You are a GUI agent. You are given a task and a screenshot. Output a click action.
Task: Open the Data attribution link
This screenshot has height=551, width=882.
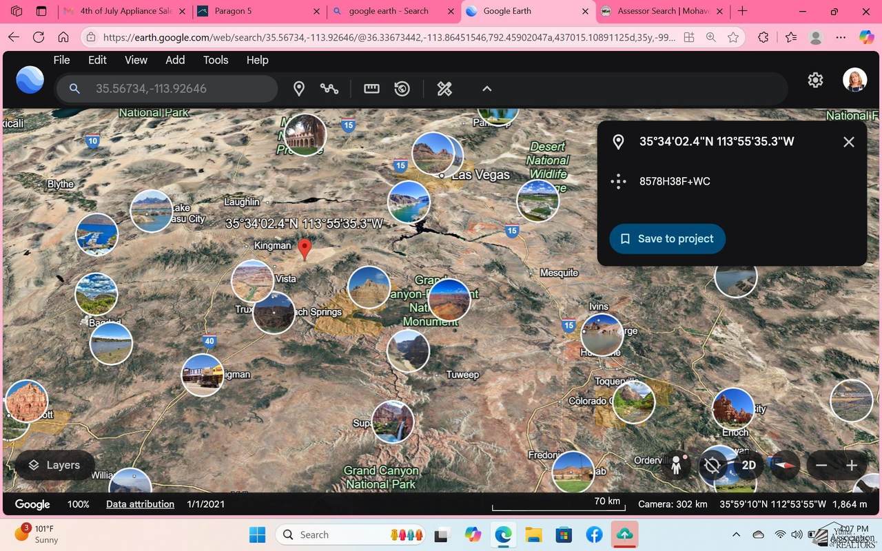coord(140,504)
